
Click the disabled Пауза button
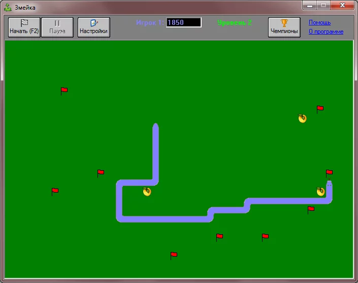coord(57,27)
